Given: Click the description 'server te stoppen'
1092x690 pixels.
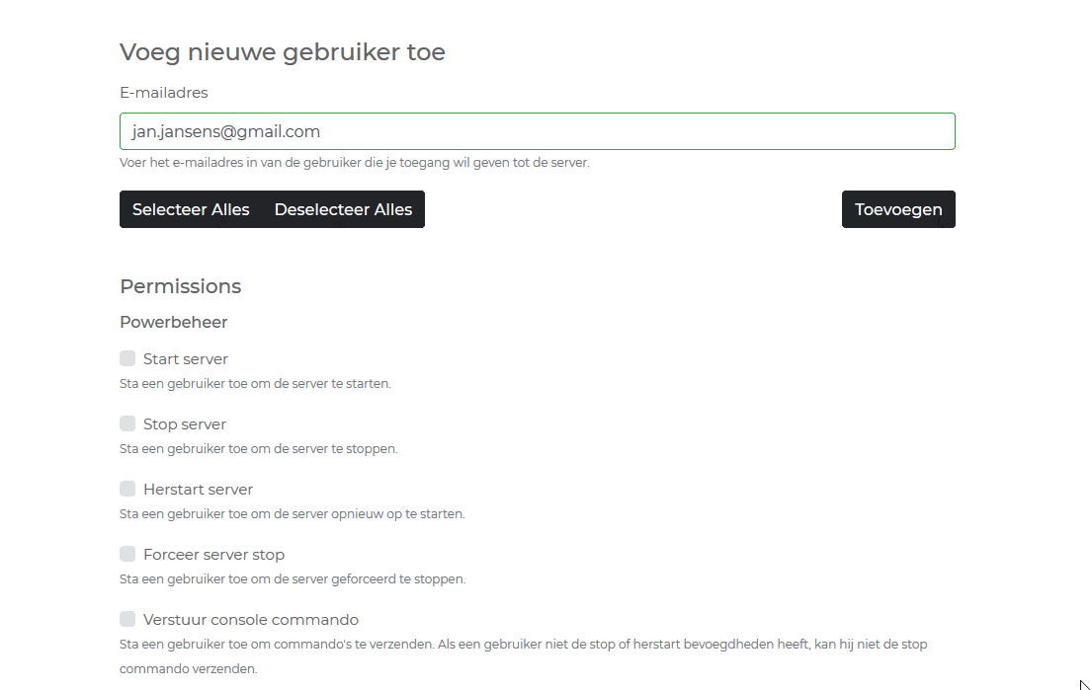Looking at the screenshot, I should click(x=258, y=449).
